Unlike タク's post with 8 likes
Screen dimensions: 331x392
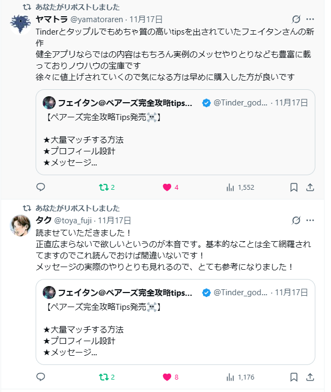(x=167, y=377)
